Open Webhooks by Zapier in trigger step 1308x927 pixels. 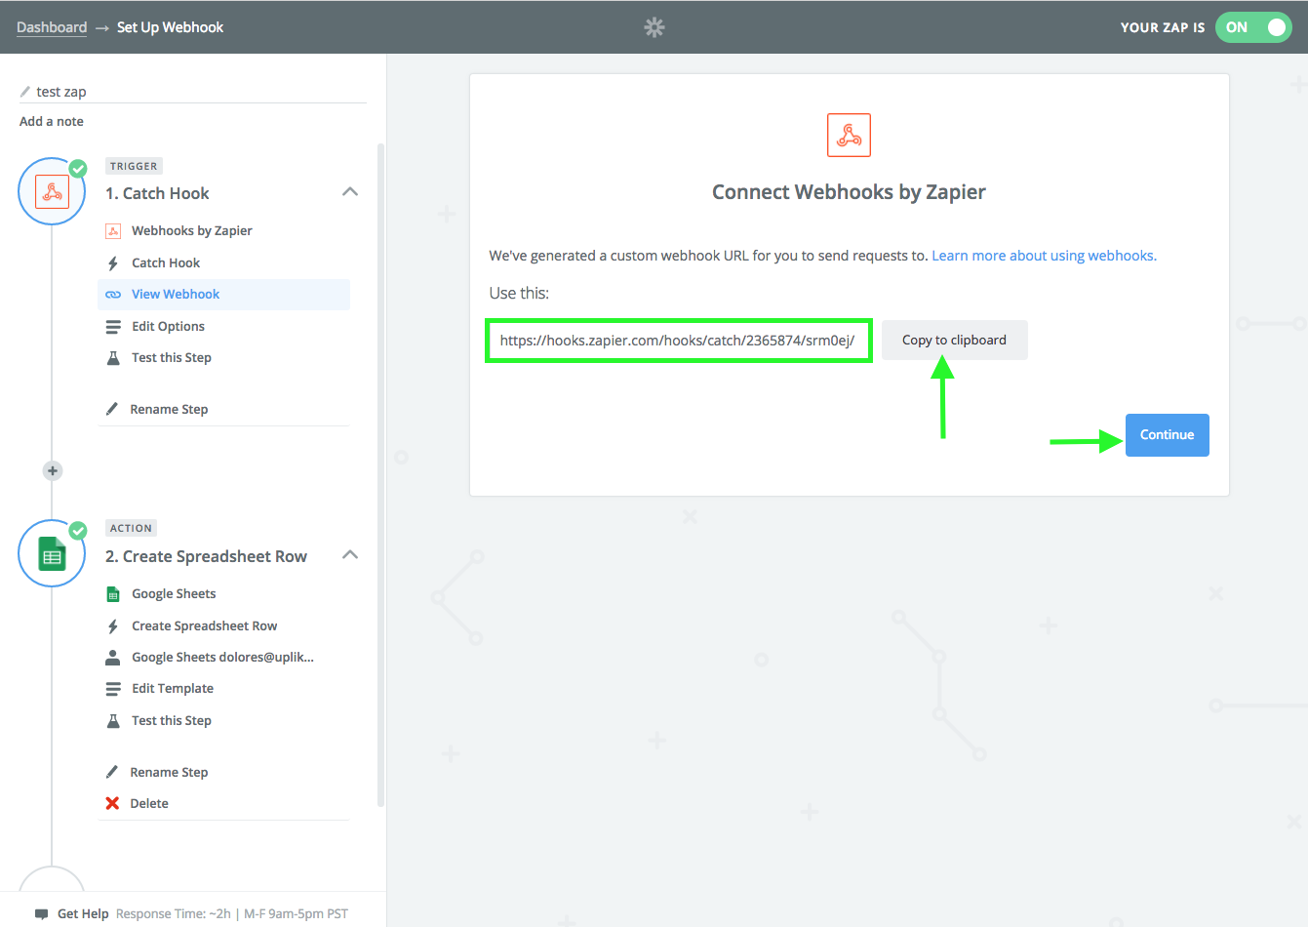[x=192, y=231]
